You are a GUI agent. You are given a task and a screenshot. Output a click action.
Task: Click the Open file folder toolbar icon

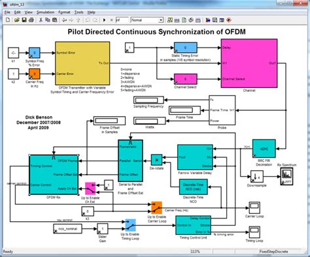click(x=17, y=20)
